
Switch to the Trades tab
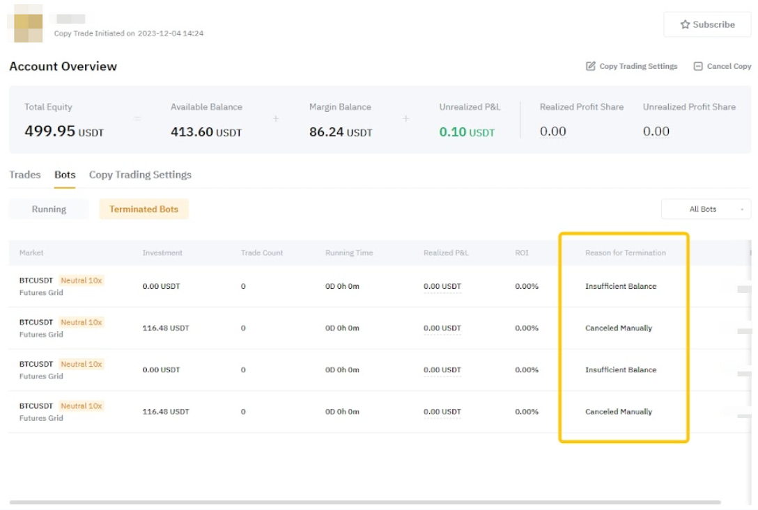25,175
